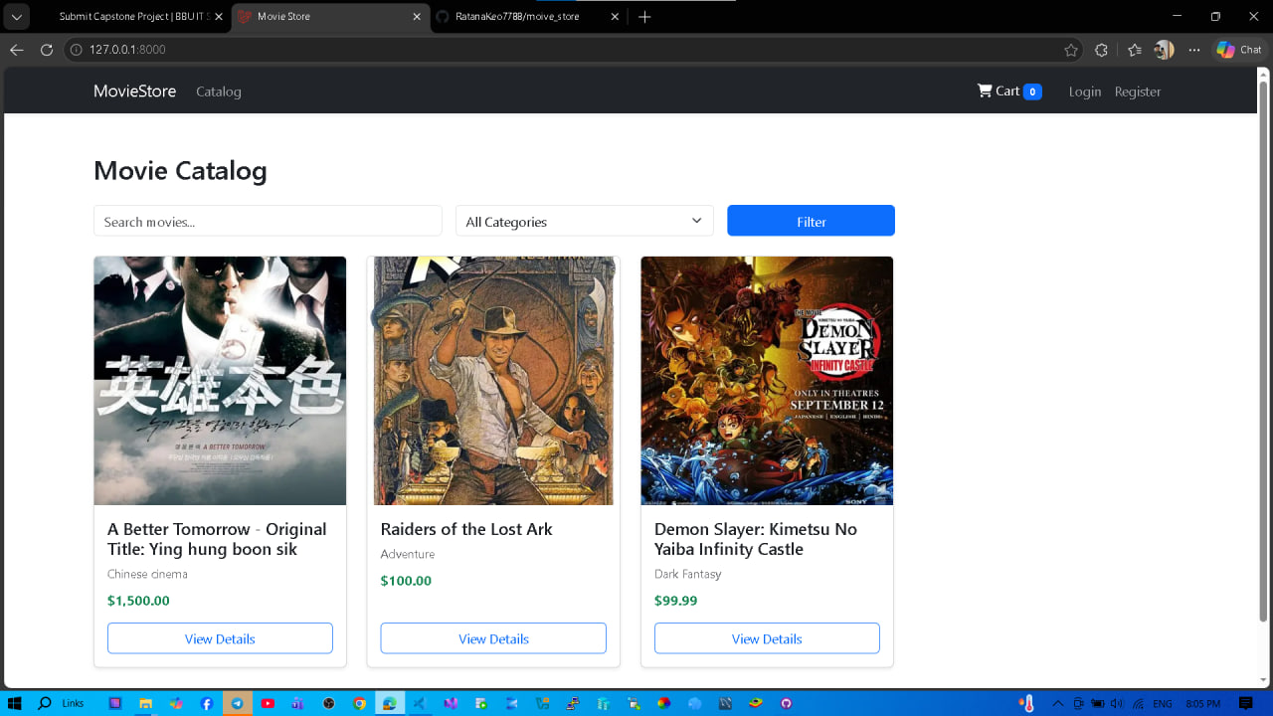
Task: Reload the page with the refresh icon
Action: click(46, 50)
